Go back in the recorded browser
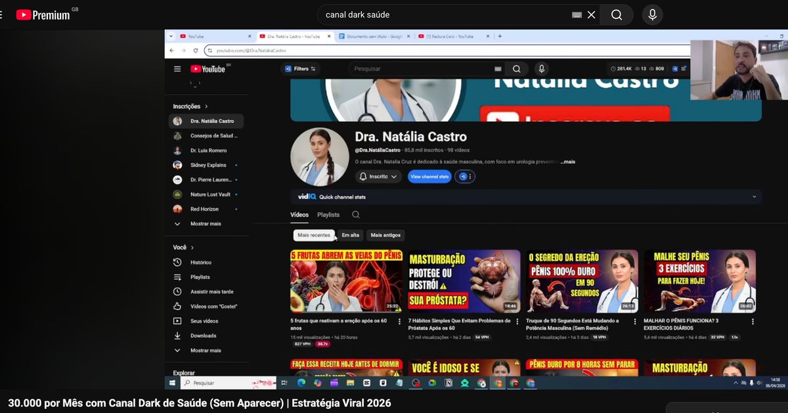Image resolution: width=788 pixels, height=413 pixels. pos(172,50)
